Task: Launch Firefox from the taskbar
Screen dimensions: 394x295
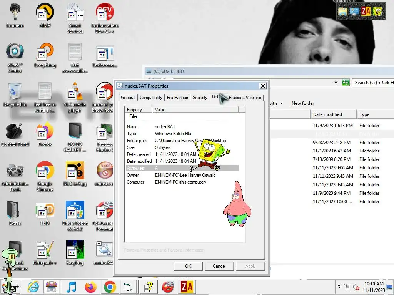Action: (91, 287)
